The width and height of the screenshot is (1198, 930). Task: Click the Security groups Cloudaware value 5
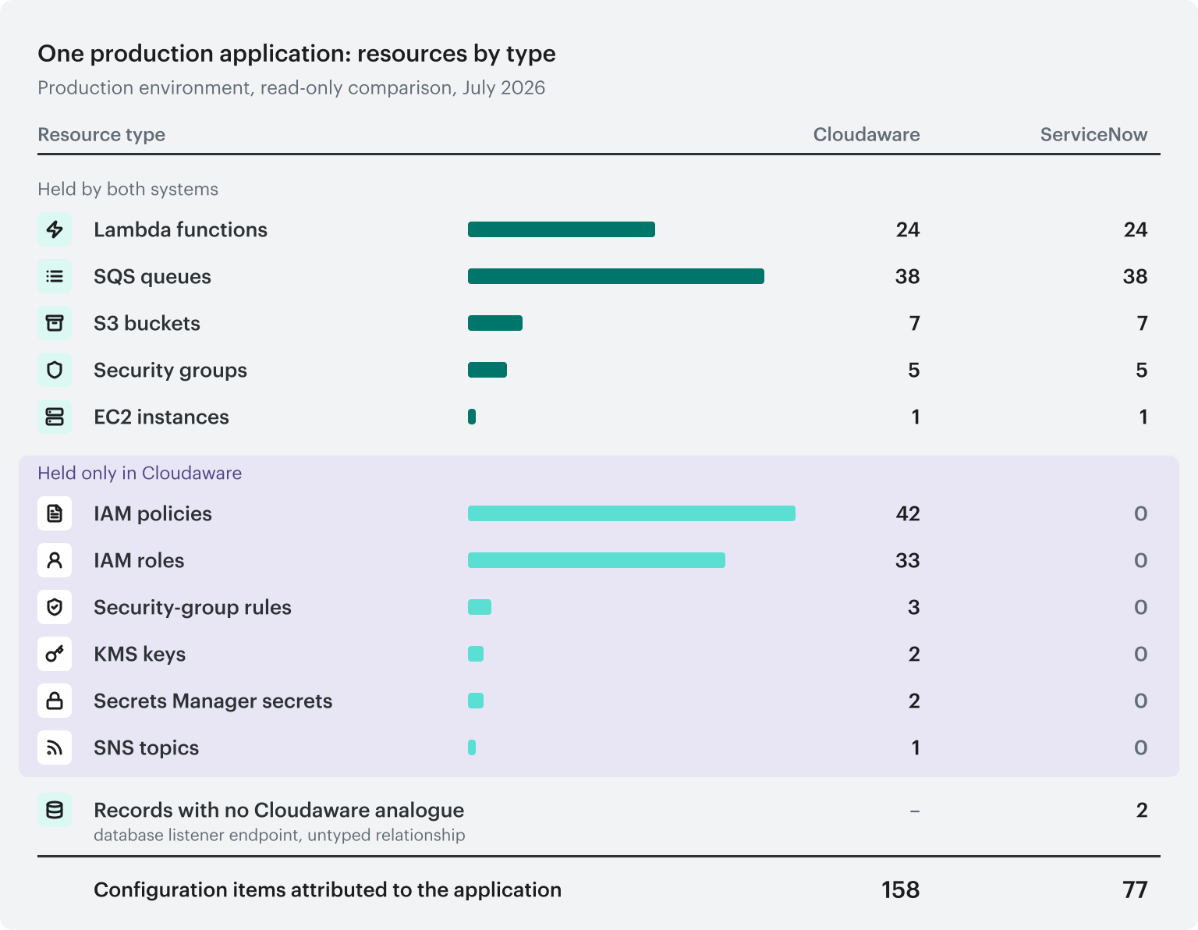(914, 370)
